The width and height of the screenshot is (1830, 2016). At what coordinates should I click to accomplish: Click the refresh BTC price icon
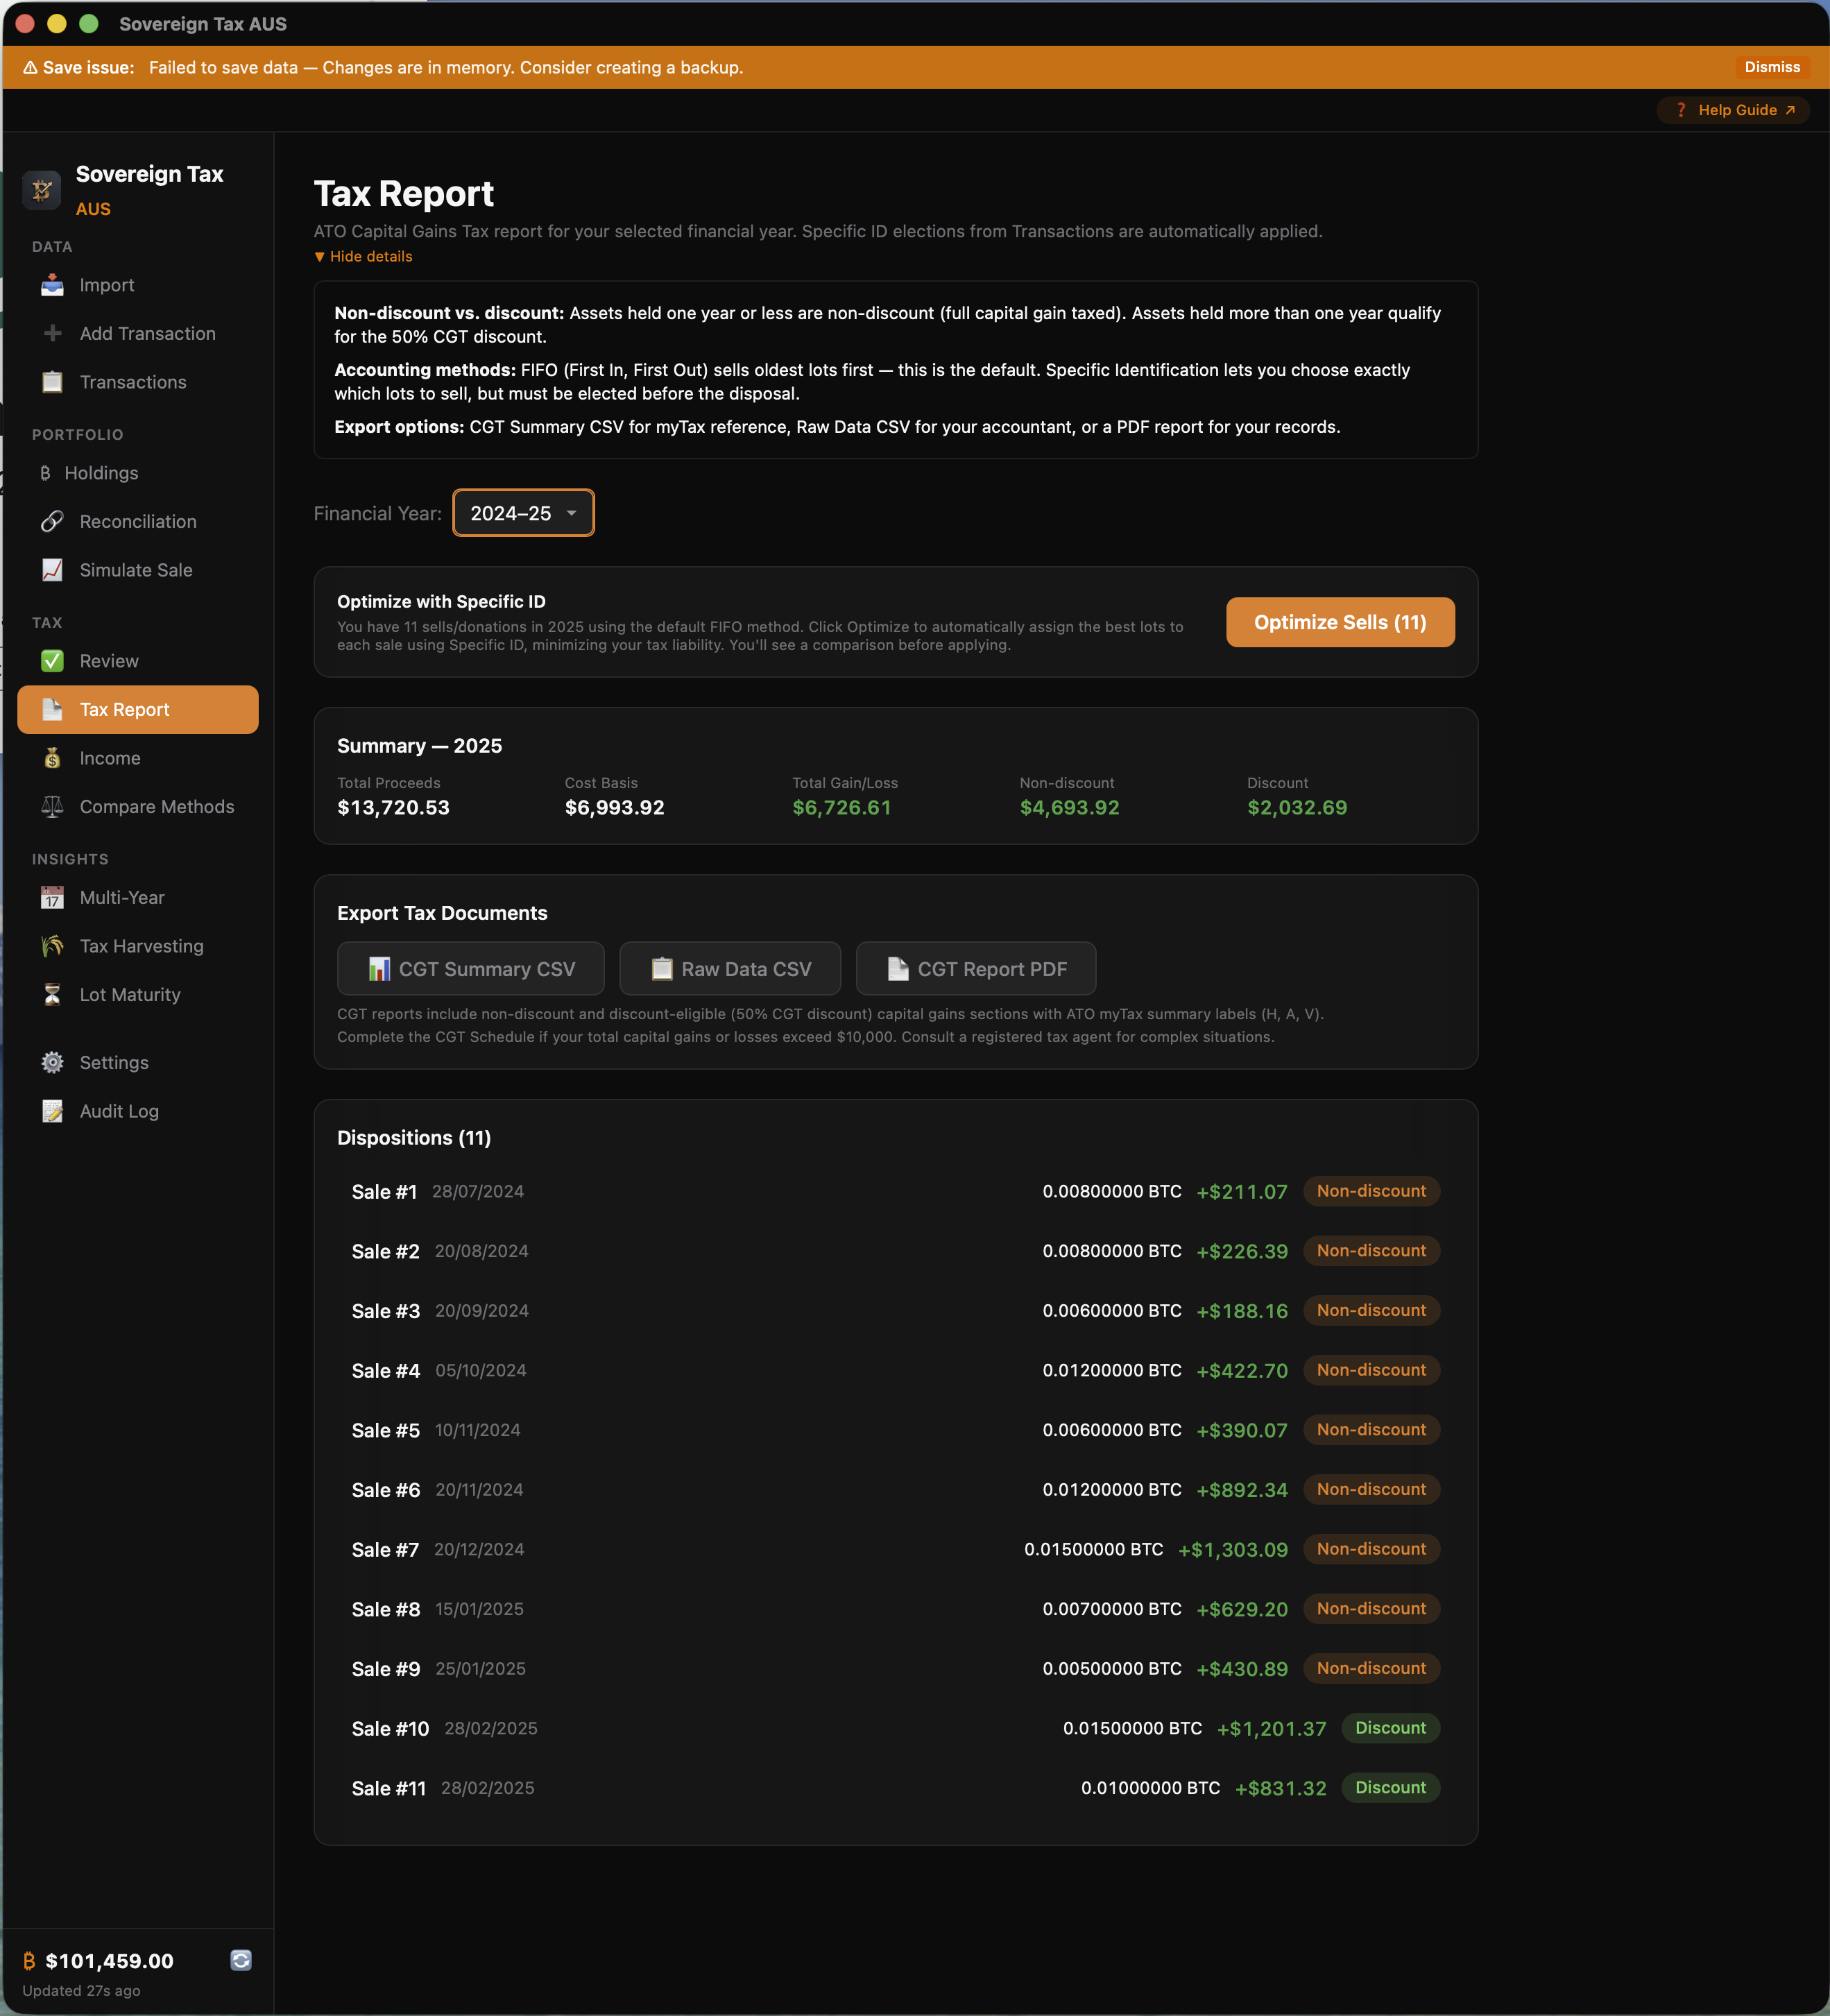coord(241,1960)
